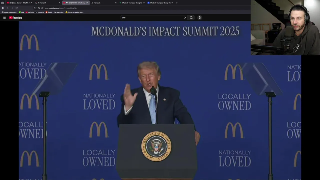Screen dimensions: 320x180
Task: Open the Home / X bookmark
Action: [40, 12]
